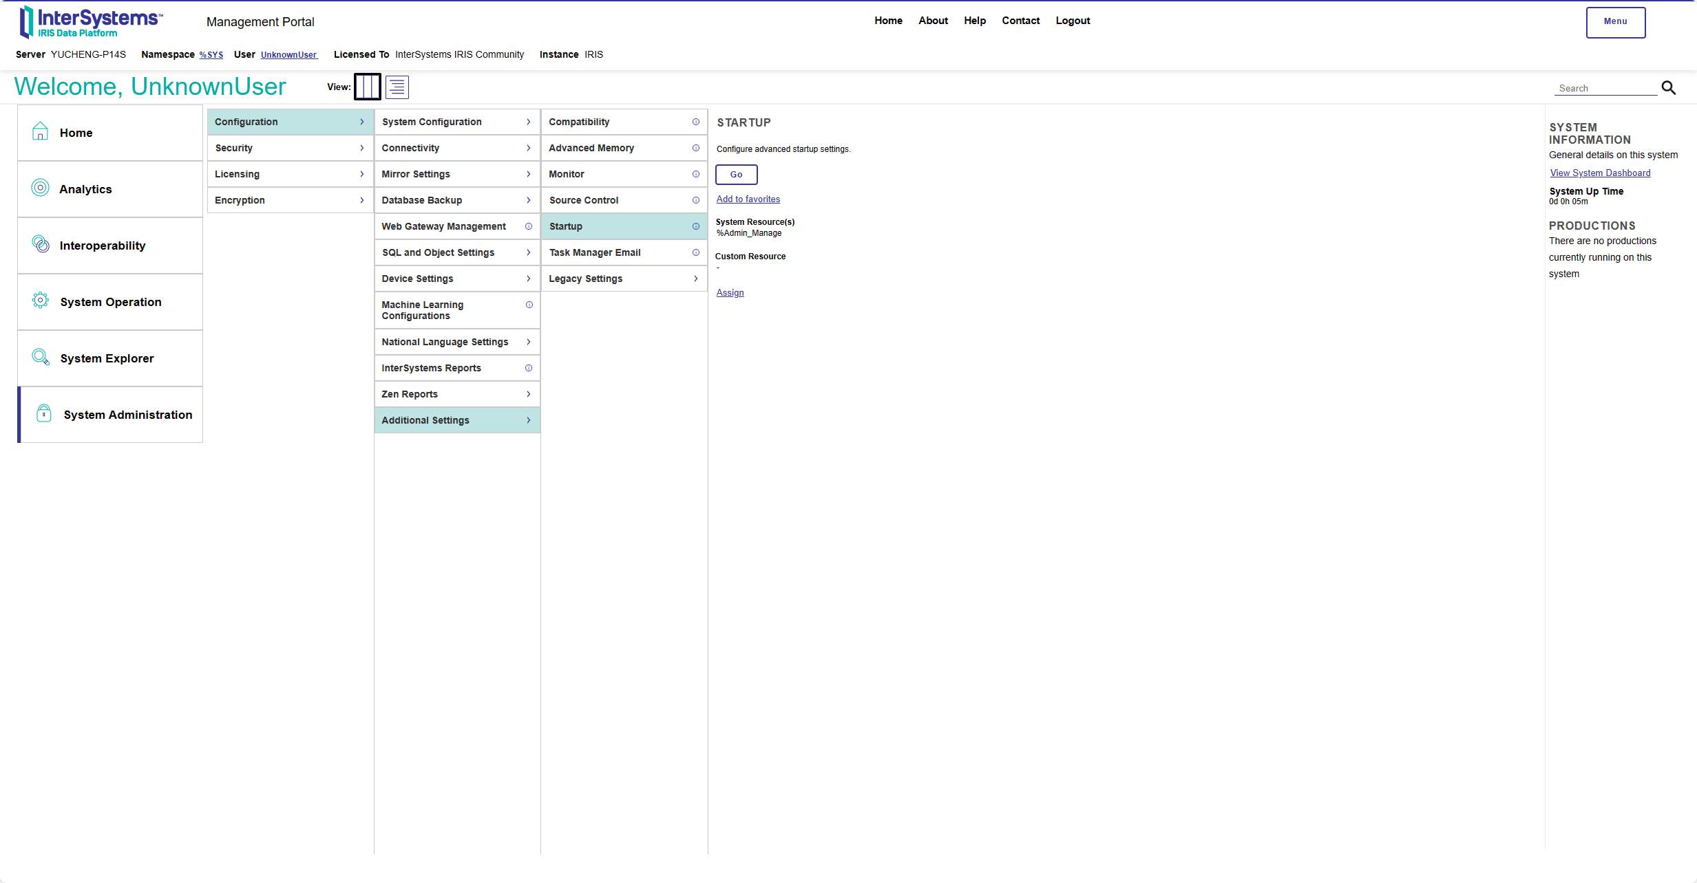Switch to column view mode
The image size is (1697, 883).
(367, 87)
